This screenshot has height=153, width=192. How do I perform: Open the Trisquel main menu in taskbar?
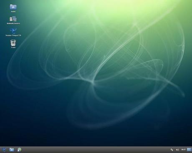click(4, 150)
